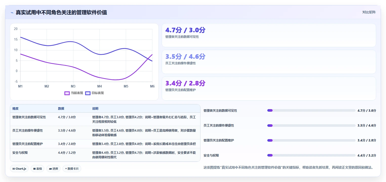Click the M4 label on the chart axis
The height and width of the screenshot is (182, 386).
pyautogui.click(x=99, y=86)
